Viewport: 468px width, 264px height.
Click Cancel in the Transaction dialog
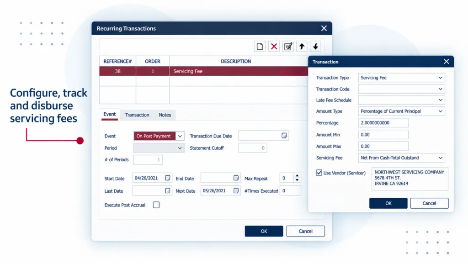click(x=429, y=203)
